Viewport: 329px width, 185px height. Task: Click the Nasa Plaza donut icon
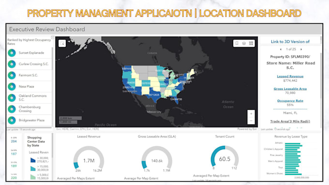(12, 86)
